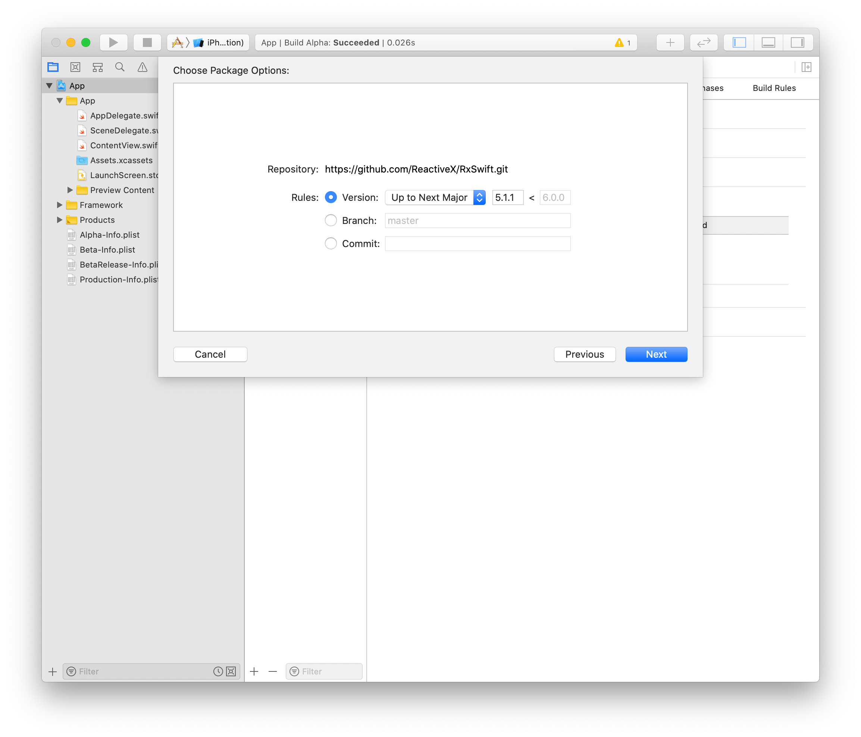Open the Symbol navigator
Screen dimensions: 861x737
[x=98, y=67]
